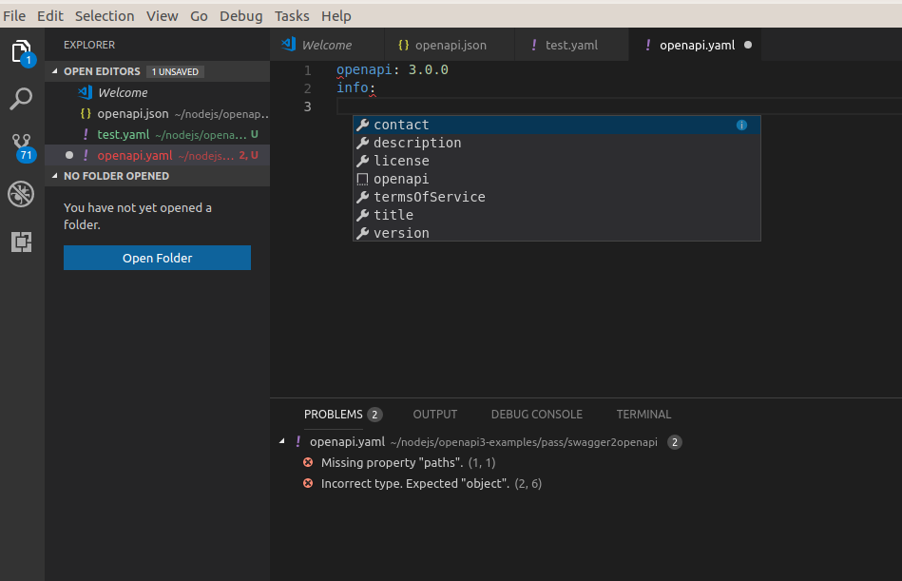
Task: Collapse openapi.yaml group in Problems panel
Action: 282,441
